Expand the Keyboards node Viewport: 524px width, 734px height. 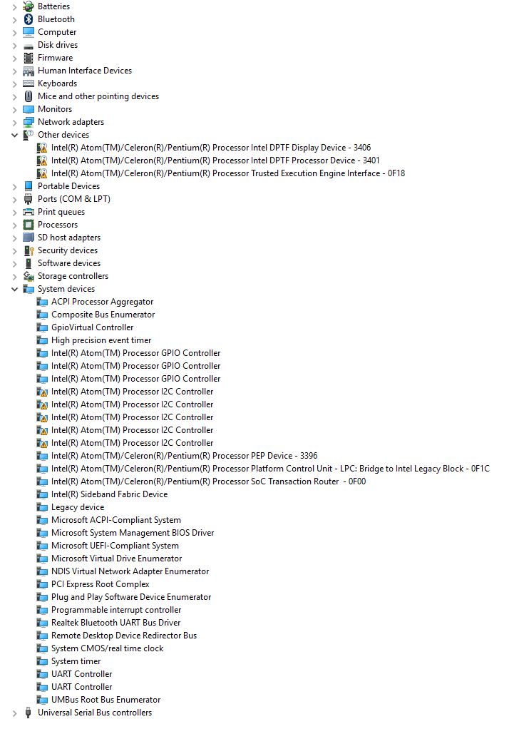(14, 83)
